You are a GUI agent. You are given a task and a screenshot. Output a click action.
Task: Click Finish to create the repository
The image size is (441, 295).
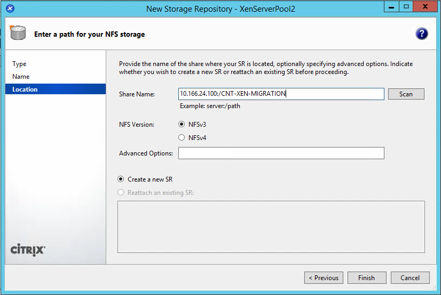(x=367, y=277)
